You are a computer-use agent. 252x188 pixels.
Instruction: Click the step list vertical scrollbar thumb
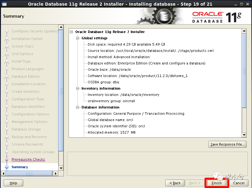61,91
